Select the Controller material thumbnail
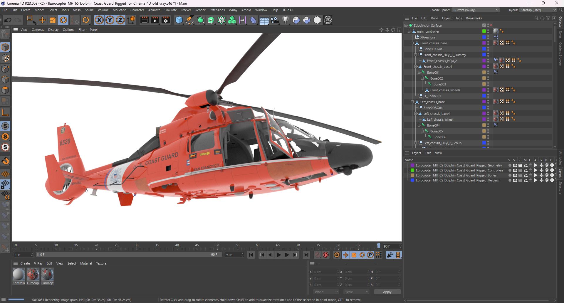This screenshot has width=564, height=303. [19, 275]
